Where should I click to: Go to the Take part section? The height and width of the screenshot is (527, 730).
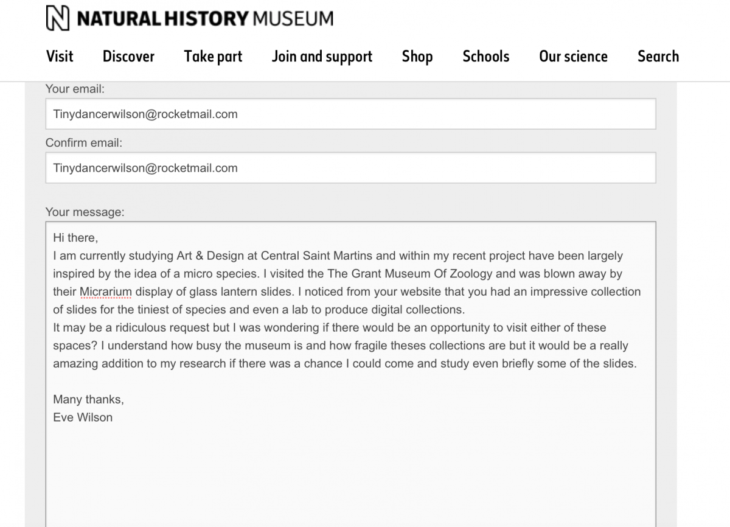213,57
